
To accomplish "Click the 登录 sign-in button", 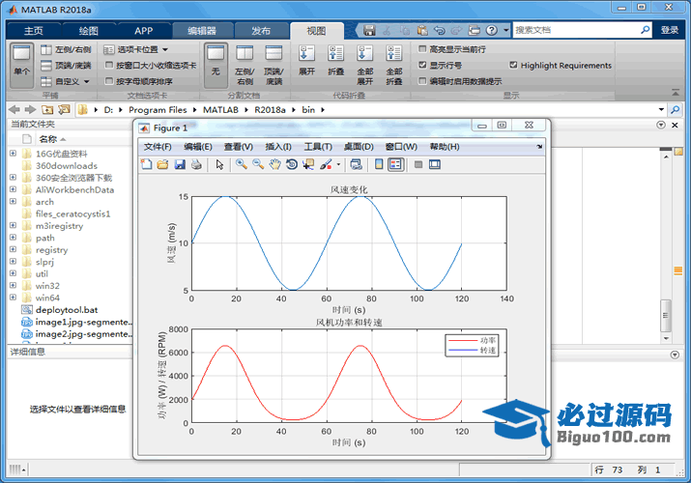I will tap(670, 31).
